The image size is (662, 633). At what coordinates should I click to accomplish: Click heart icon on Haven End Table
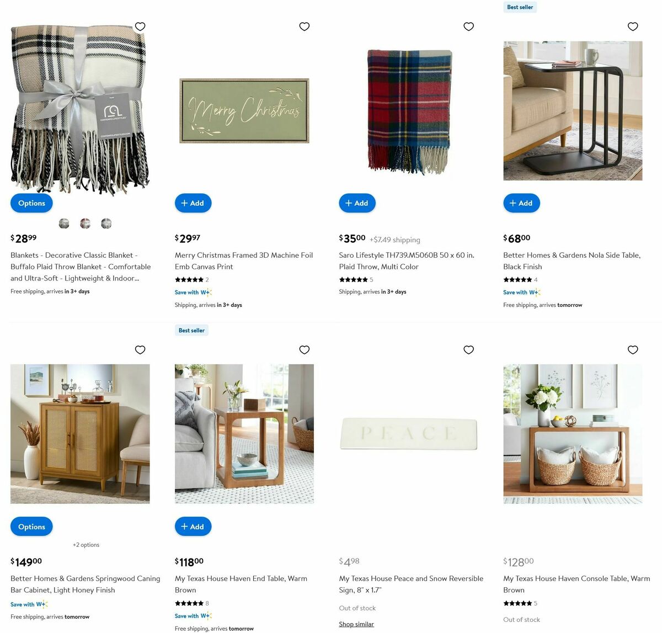pos(305,350)
